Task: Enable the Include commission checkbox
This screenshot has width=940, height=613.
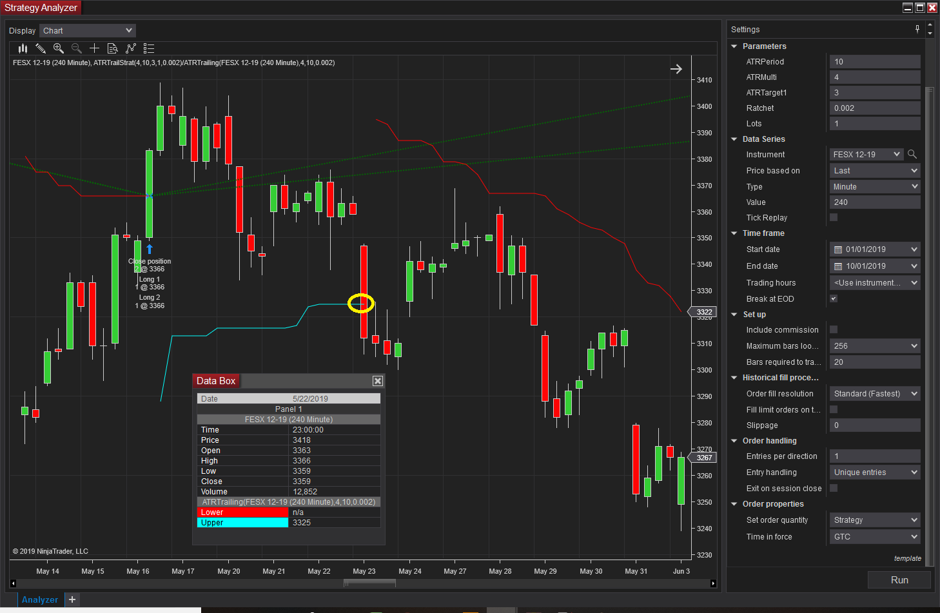Action: (x=834, y=329)
